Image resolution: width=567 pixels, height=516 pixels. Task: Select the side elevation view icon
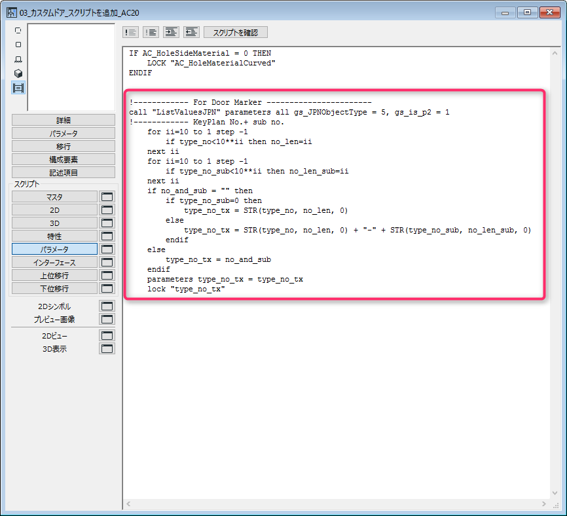pyautogui.click(x=18, y=59)
